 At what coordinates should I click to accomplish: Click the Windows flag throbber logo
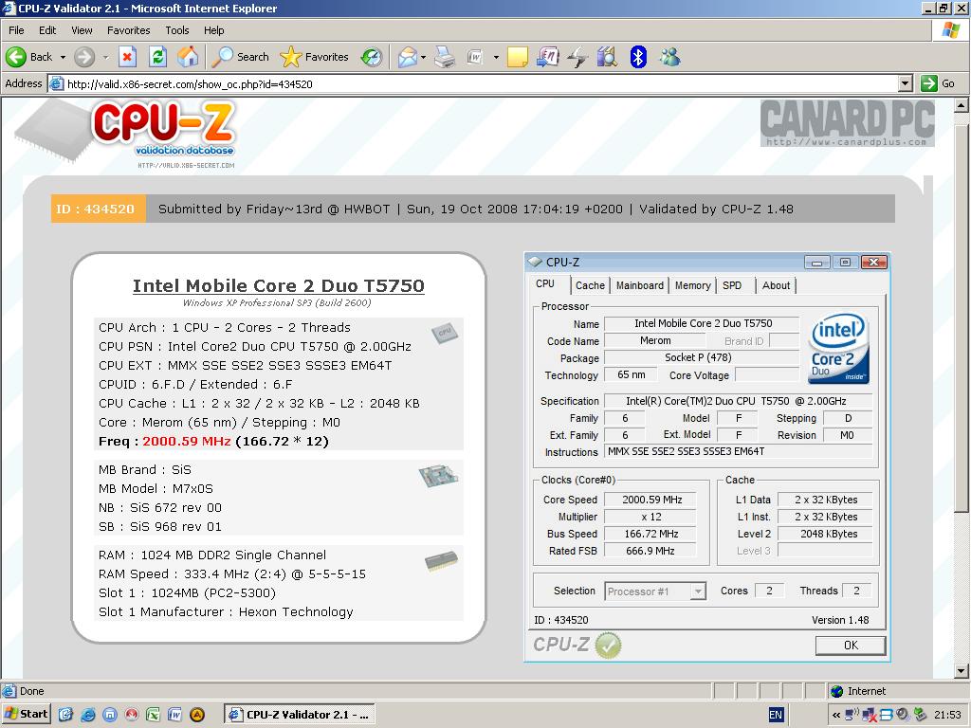[950, 29]
